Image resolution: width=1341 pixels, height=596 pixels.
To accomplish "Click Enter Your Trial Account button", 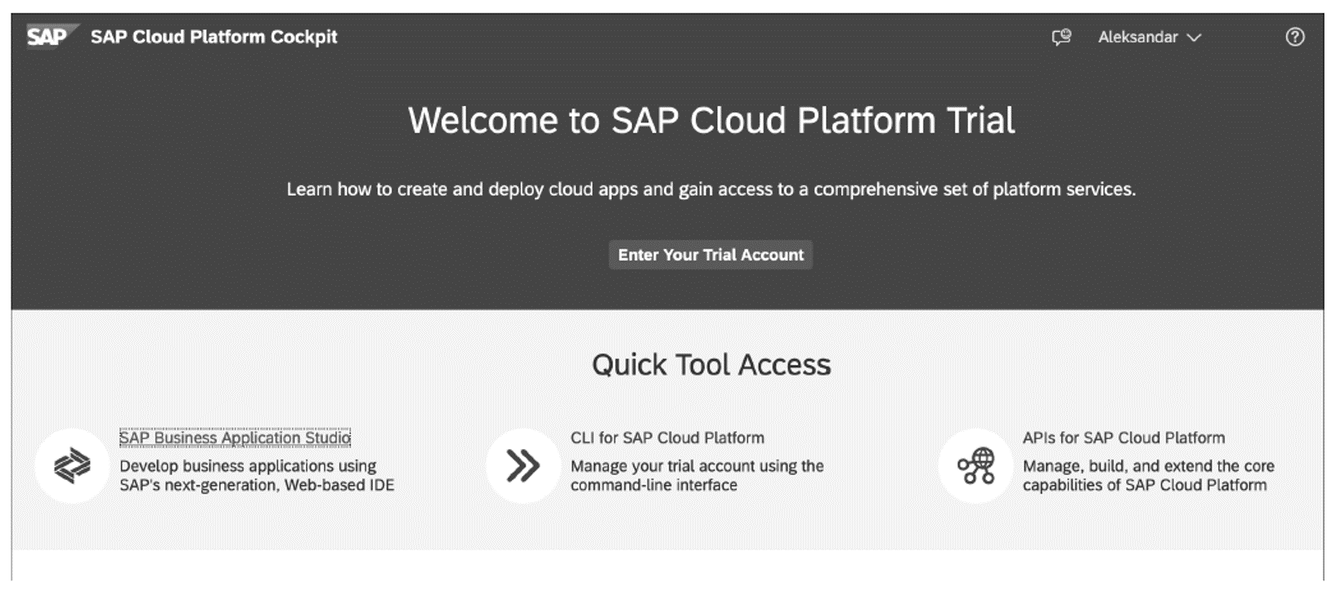I will 711,255.
